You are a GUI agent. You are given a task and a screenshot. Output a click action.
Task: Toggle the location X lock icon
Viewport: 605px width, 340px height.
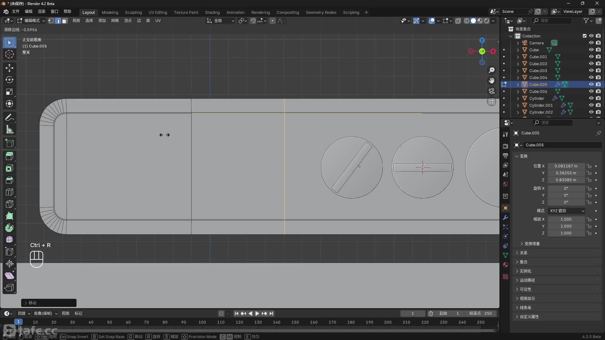coord(589,166)
